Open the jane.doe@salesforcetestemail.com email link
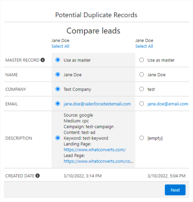Viewport: 193px width, 202px height. [97, 104]
